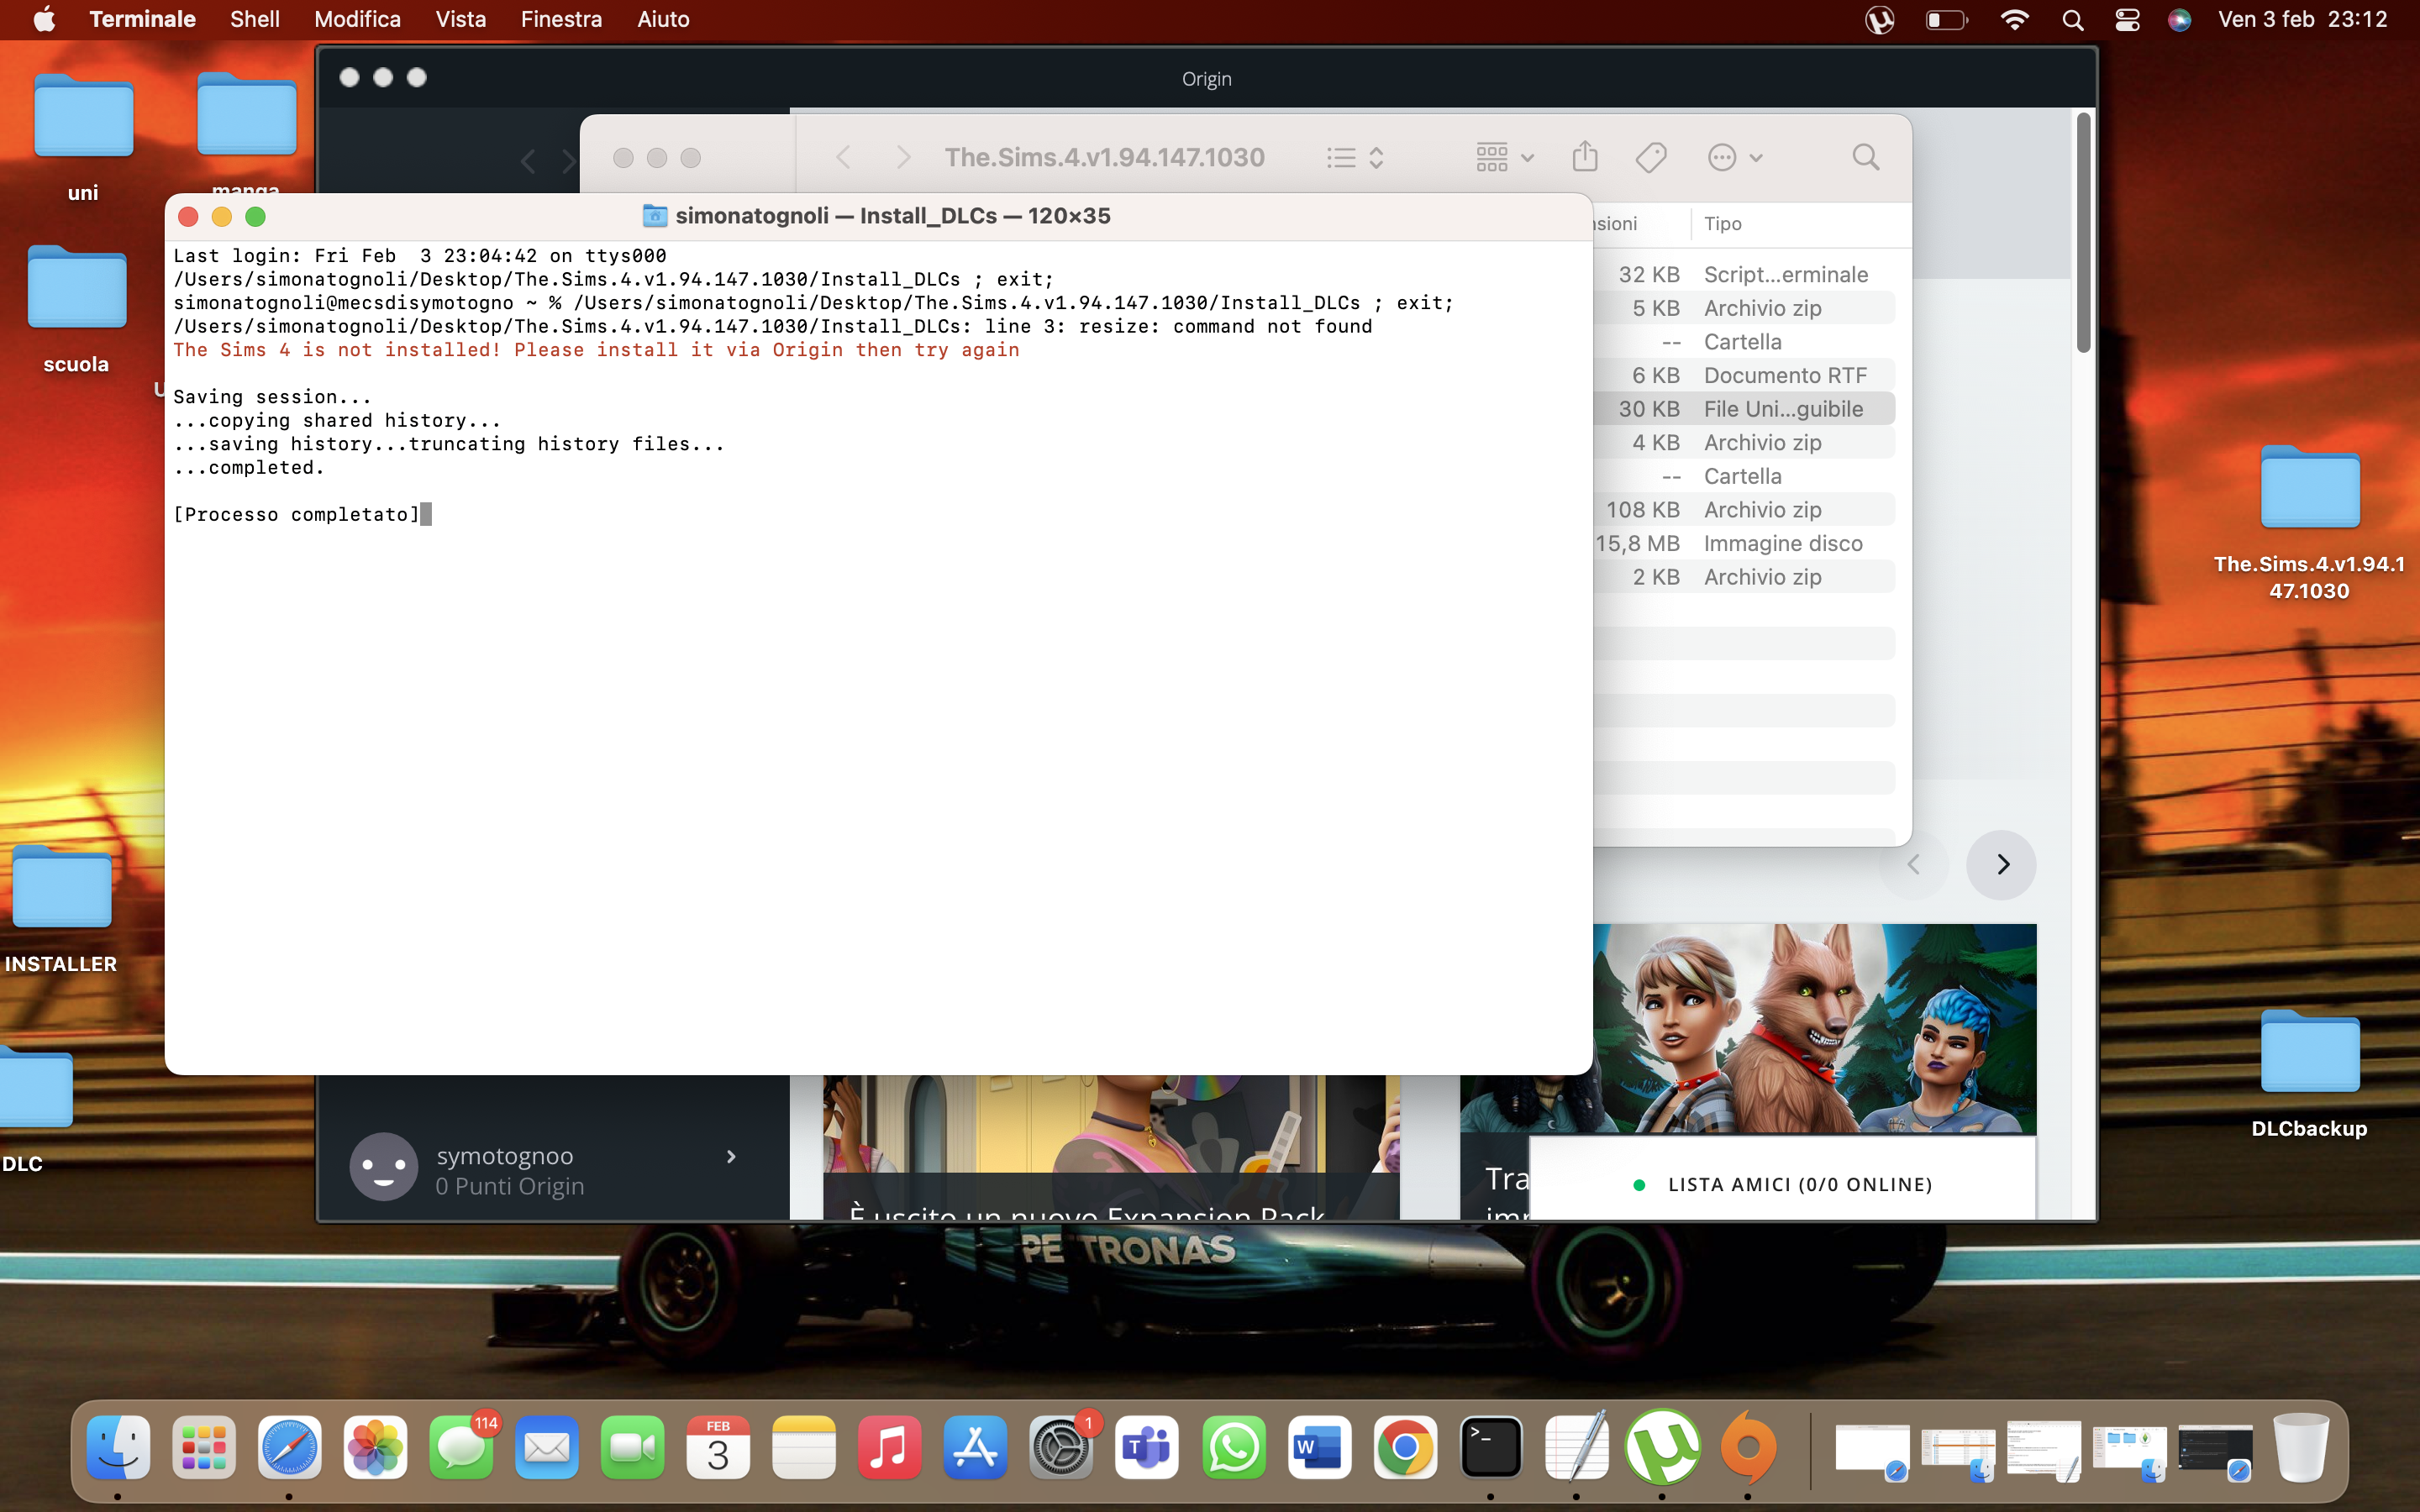
Task: Launch Microsoft Teams from the Dock
Action: (x=1147, y=1447)
